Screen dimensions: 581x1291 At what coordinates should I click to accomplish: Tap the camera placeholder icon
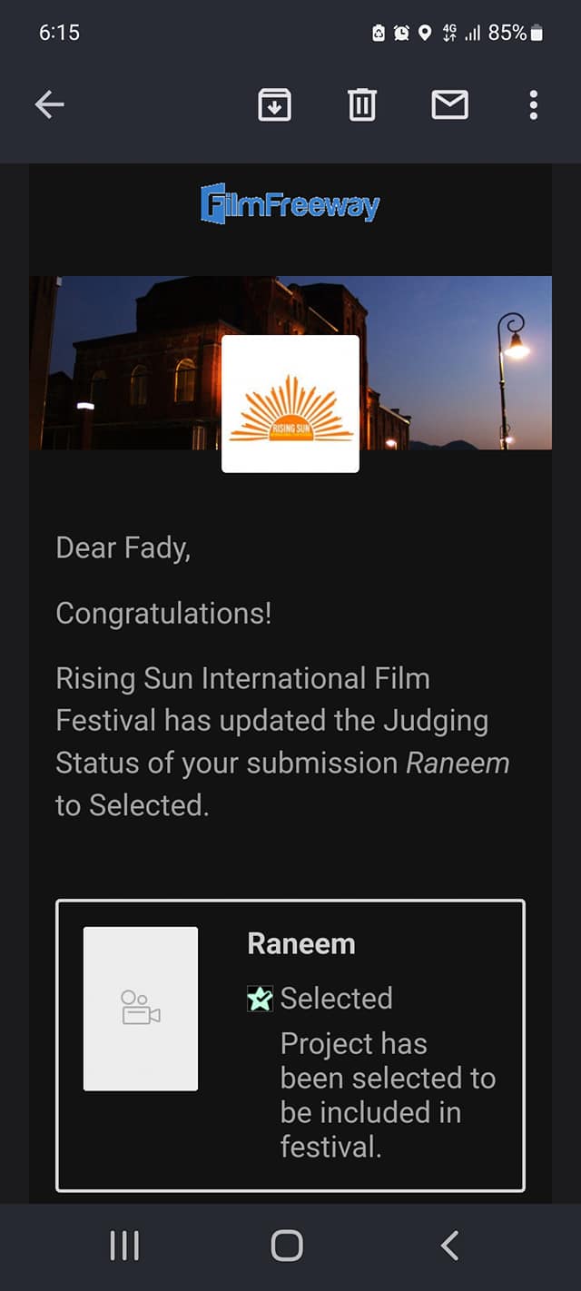click(x=141, y=1009)
